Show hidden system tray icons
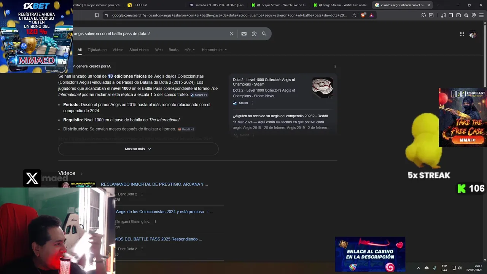Viewport: 487px width, 274px height. click(x=418, y=268)
